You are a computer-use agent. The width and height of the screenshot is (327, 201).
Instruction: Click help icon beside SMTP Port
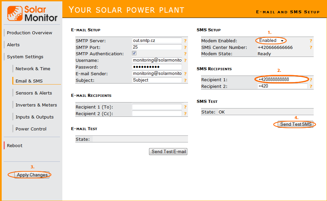click(185, 47)
